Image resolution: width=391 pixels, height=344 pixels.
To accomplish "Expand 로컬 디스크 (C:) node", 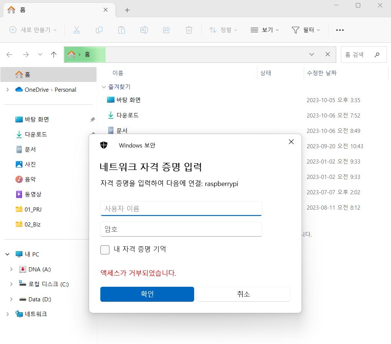I will point(12,284).
